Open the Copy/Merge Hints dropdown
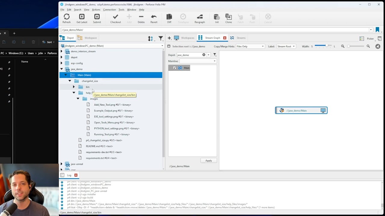The width and height of the screenshot is (385, 216). click(250, 46)
